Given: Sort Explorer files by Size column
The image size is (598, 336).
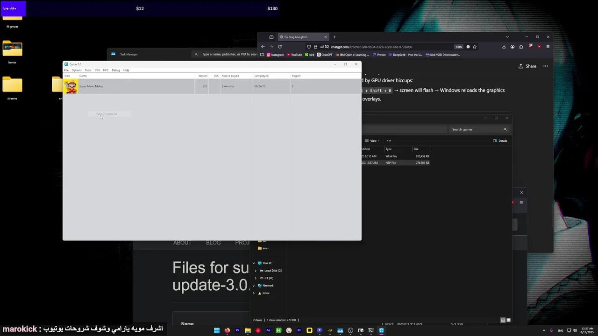Looking at the screenshot, I should [421, 149].
